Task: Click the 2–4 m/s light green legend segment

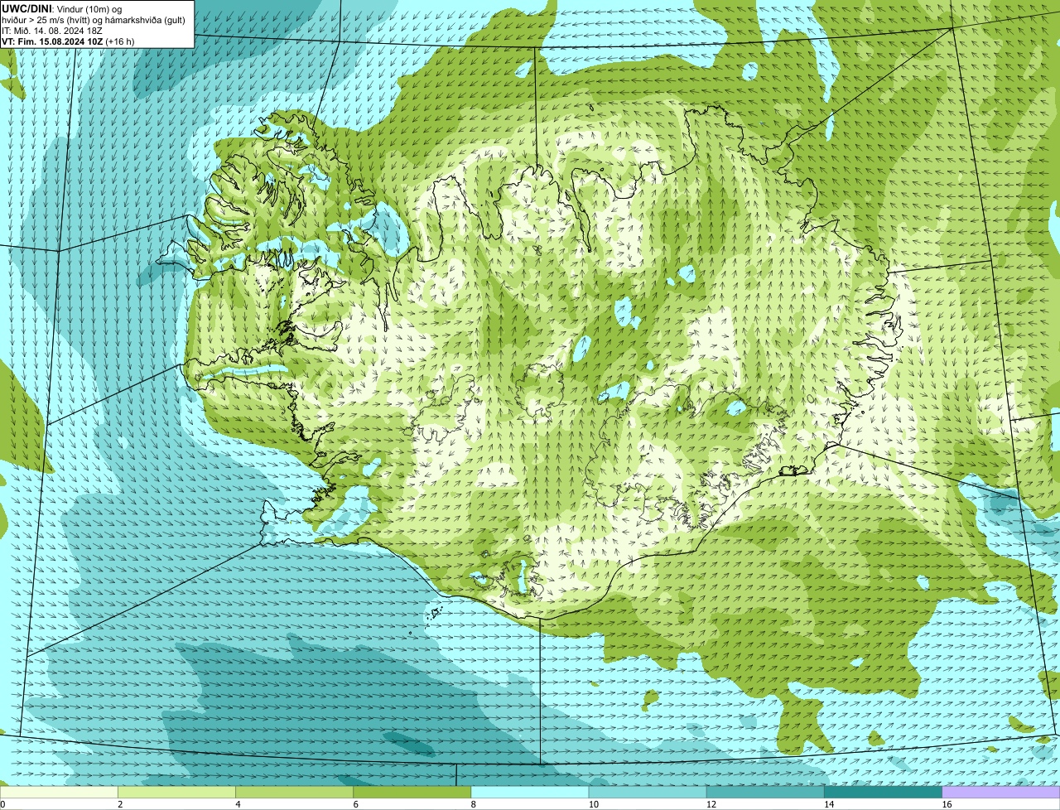Action: click(176, 793)
